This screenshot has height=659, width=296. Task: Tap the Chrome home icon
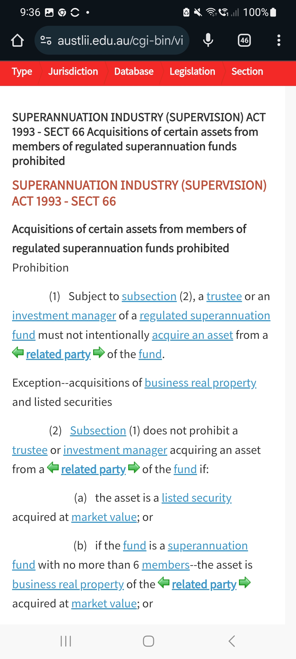pyautogui.click(x=18, y=40)
